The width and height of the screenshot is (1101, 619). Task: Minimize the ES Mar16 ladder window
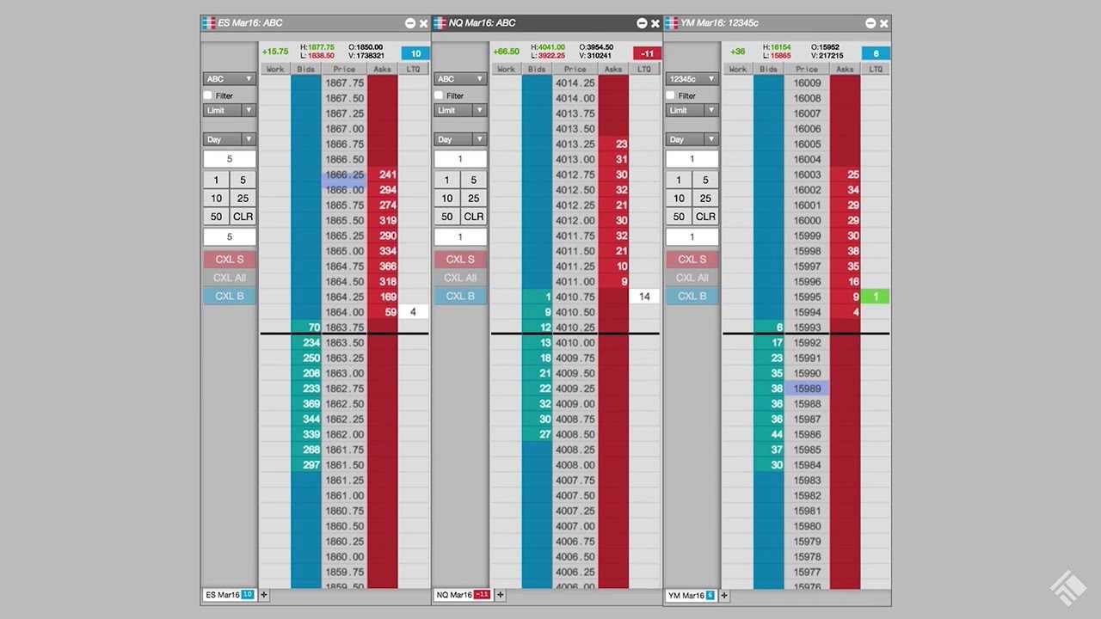[x=409, y=23]
